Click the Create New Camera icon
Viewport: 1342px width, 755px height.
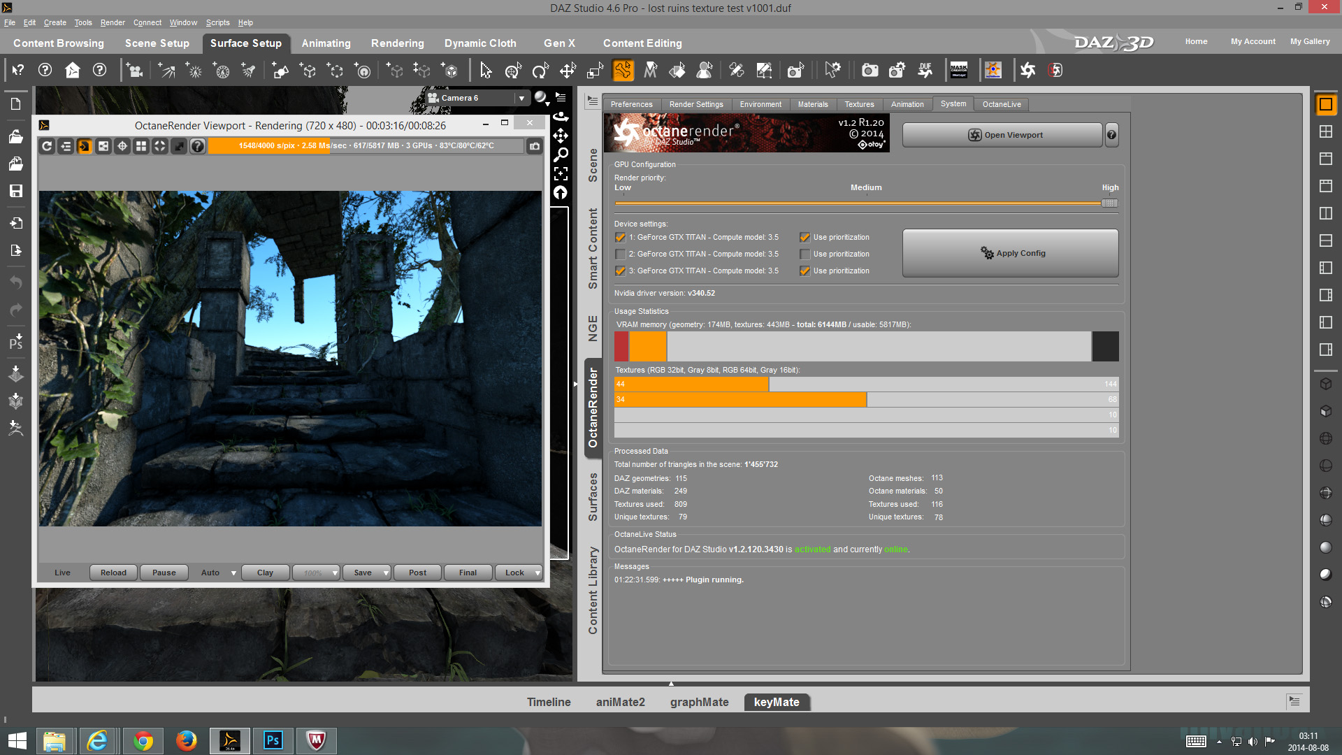click(x=134, y=70)
